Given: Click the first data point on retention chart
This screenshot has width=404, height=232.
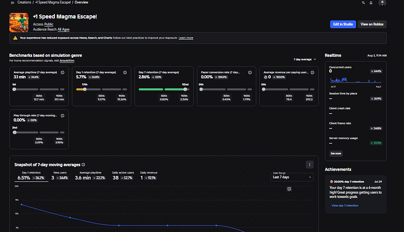Looking at the screenshot, I should (22, 205).
